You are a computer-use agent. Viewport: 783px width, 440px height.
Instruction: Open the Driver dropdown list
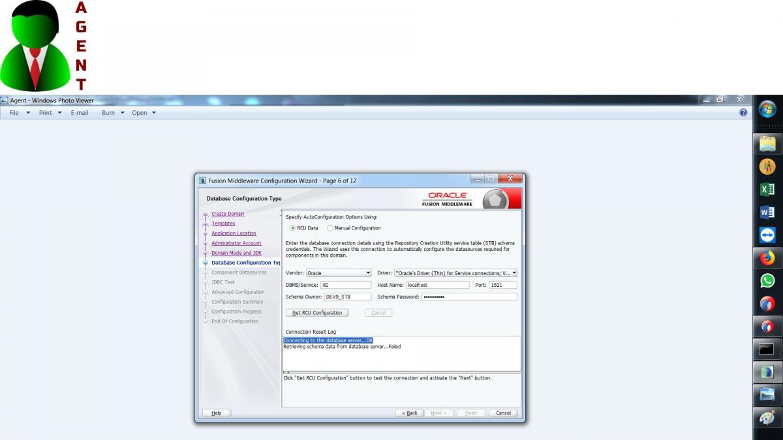[514, 273]
